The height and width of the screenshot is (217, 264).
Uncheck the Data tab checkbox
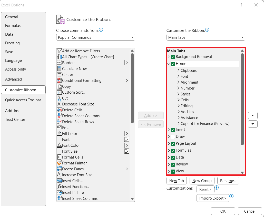173,157
